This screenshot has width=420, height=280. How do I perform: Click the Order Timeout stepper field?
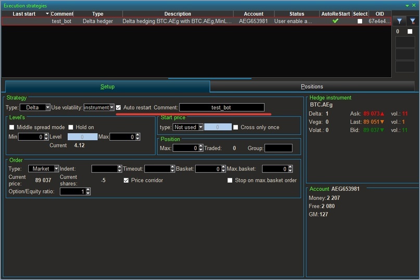click(159, 168)
